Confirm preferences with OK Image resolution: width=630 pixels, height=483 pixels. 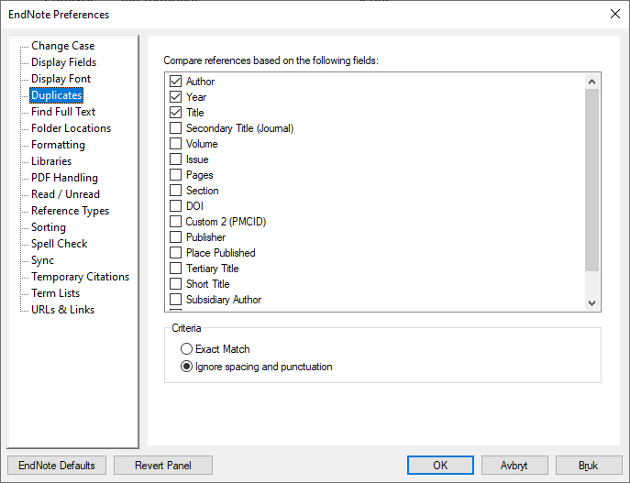440,466
